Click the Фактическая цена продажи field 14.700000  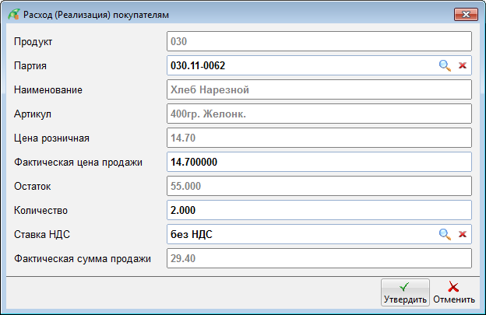pyautogui.click(x=319, y=162)
